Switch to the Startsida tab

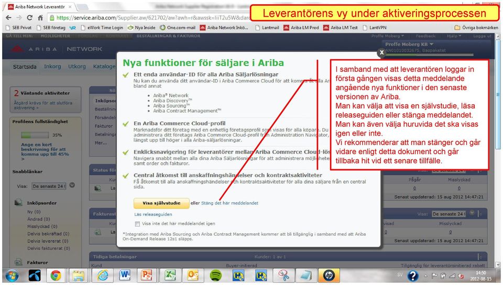[25, 67]
